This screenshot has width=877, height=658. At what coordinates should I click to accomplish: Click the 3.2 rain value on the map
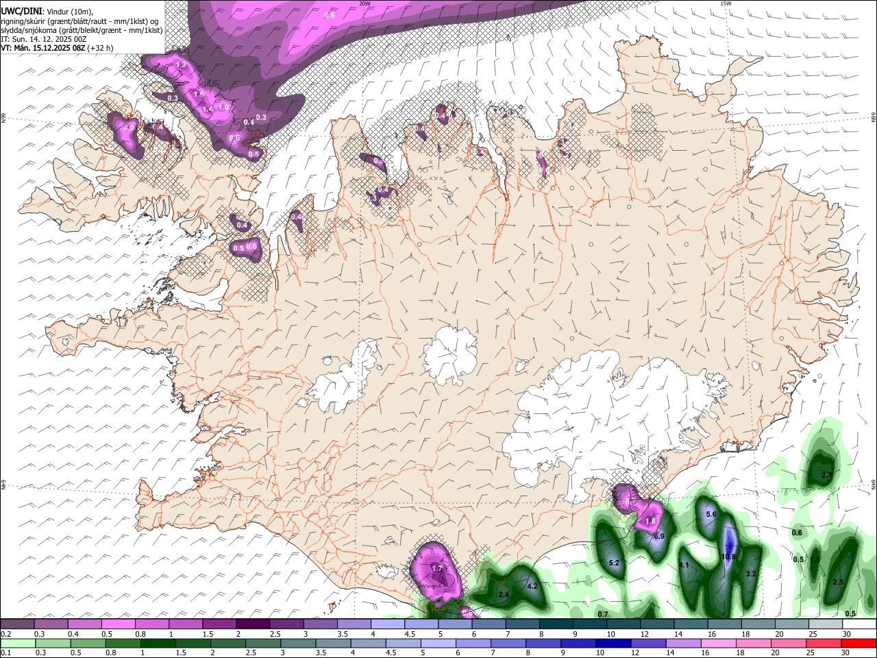click(x=750, y=574)
